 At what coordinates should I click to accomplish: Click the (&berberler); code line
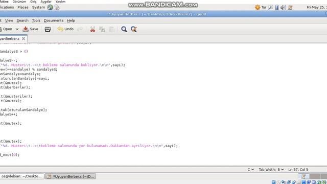pyautogui.click(x=15, y=87)
